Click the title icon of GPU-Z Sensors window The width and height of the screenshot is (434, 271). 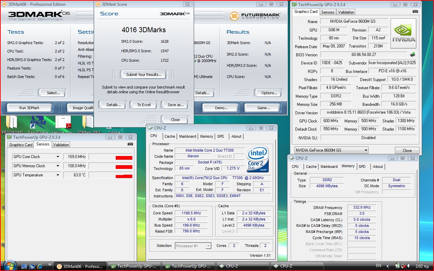point(9,137)
